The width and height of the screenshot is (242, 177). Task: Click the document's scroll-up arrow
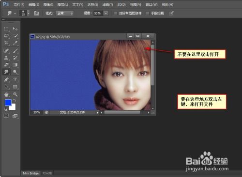[x=152, y=42]
